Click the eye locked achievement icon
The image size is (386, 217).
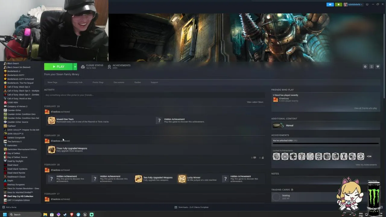(361, 156)
